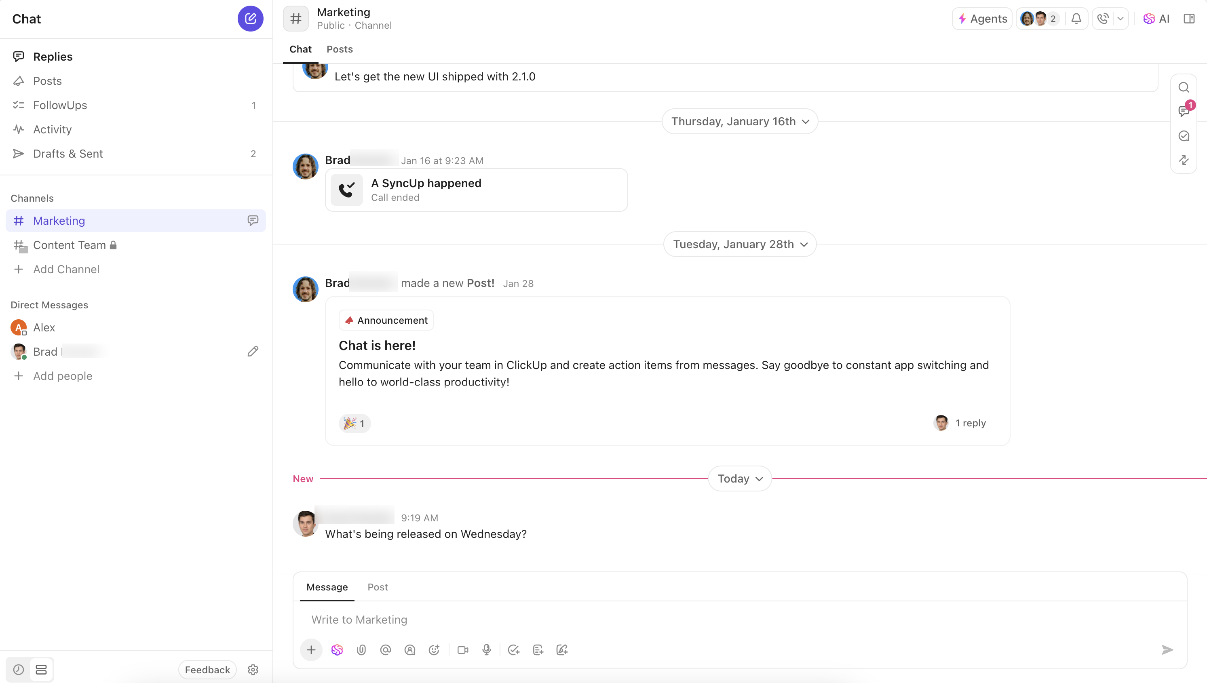
Task: Attach a file using the paperclip icon
Action: click(361, 650)
